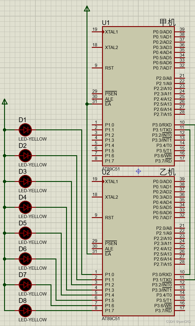Select the D5 yellow LED symbol
The image size is (195, 326).
coord(25,233)
